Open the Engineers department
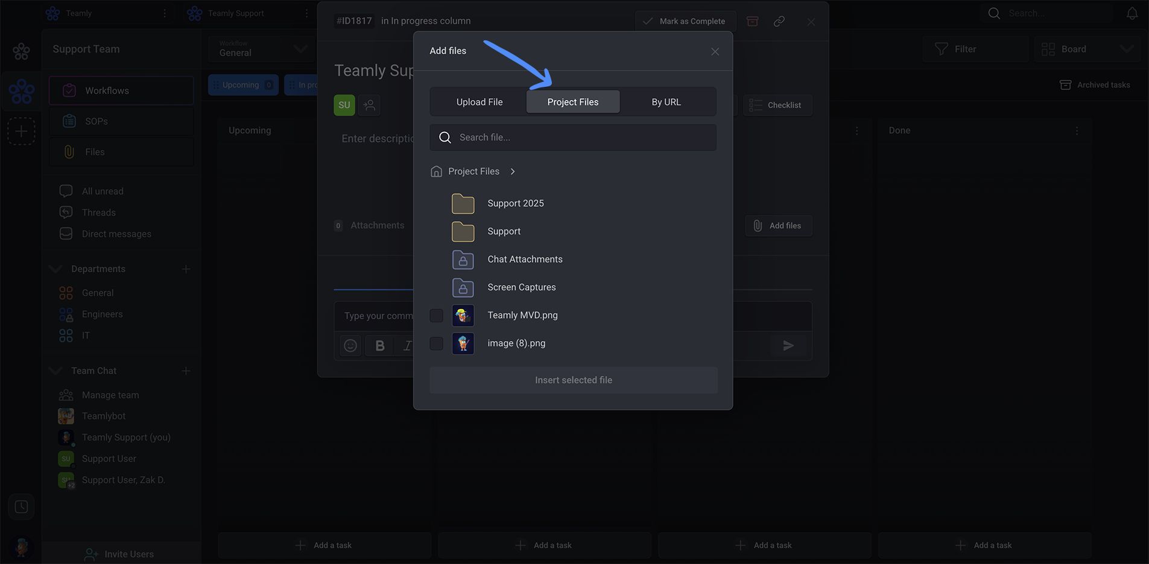This screenshot has width=1149, height=564. (102, 314)
